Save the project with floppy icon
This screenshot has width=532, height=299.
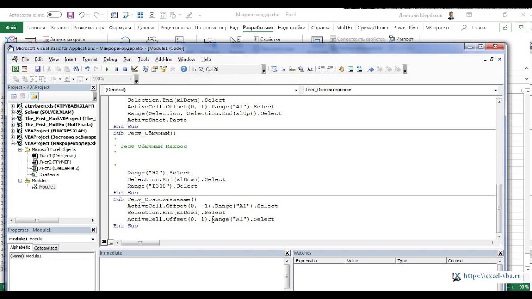pos(38,69)
